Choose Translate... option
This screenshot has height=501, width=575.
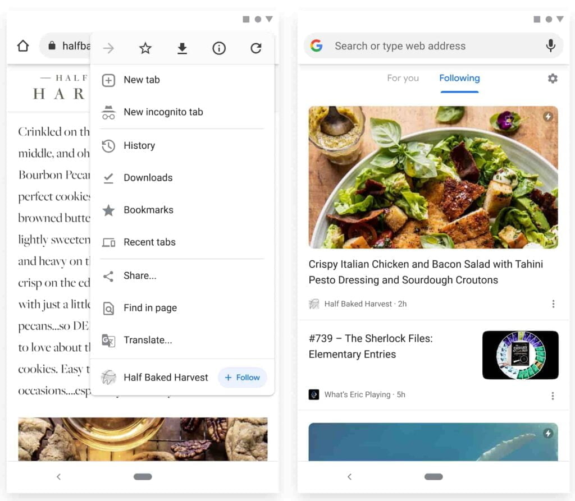click(182, 340)
